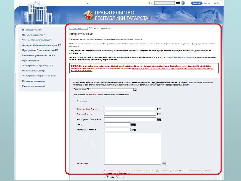Image resolution: width=241 pixels, height=181 pixels.
Task: Click the postal address input field
Action: click(130, 114)
